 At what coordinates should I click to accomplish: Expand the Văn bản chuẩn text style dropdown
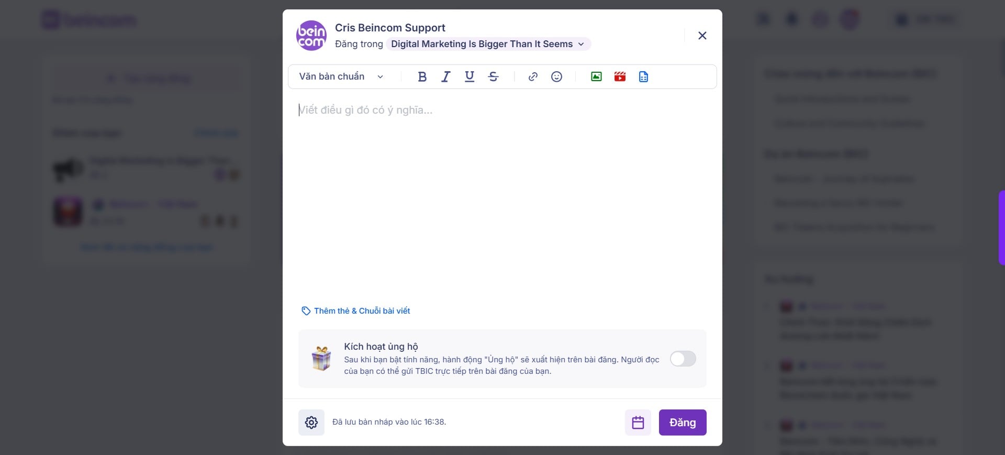click(x=341, y=76)
